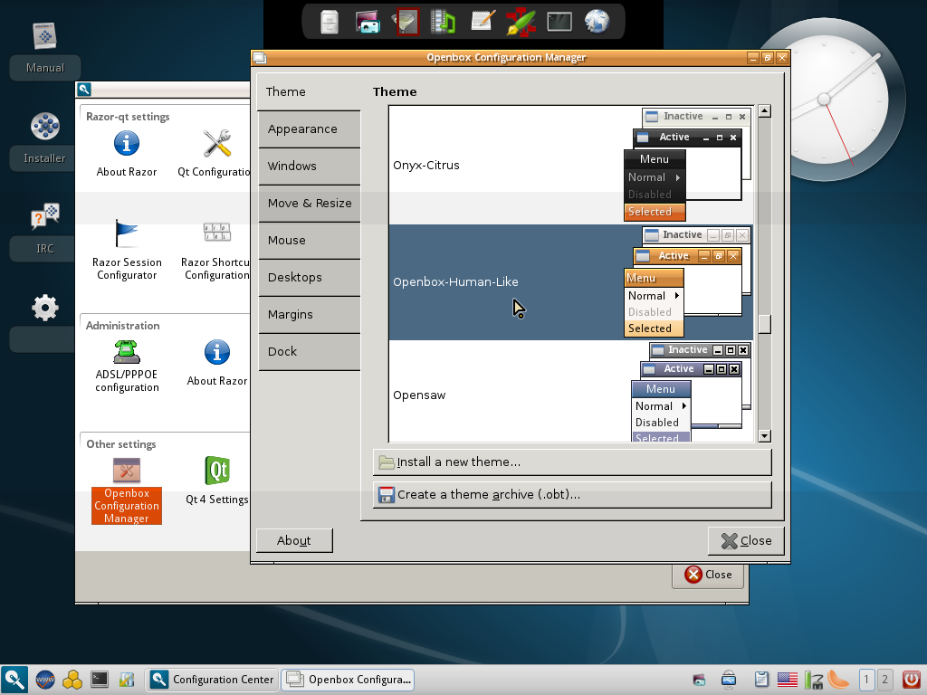Click the analog clock desktop widget

pos(825,100)
